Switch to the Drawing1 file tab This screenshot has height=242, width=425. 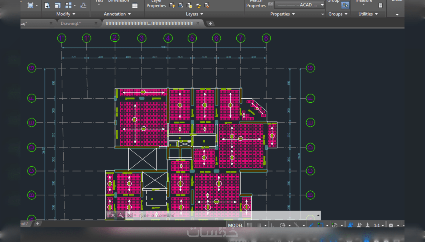(70, 23)
